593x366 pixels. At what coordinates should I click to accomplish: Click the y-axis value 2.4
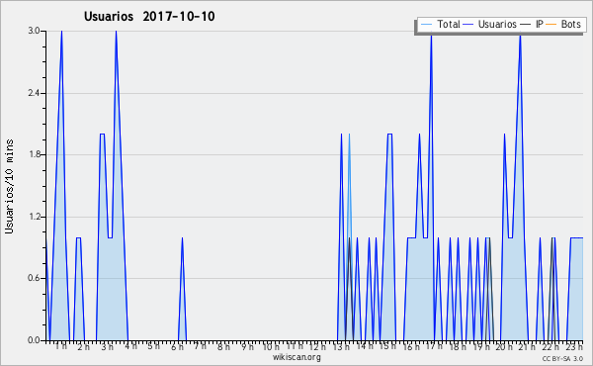35,93
